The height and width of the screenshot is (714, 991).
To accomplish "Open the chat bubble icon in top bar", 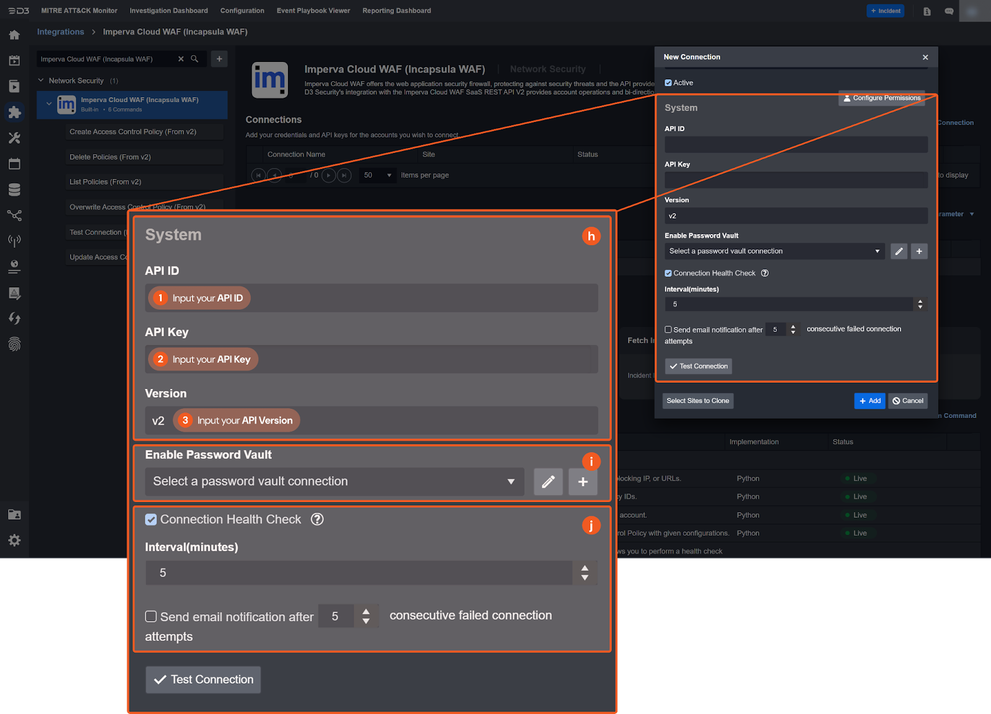I will tap(949, 11).
